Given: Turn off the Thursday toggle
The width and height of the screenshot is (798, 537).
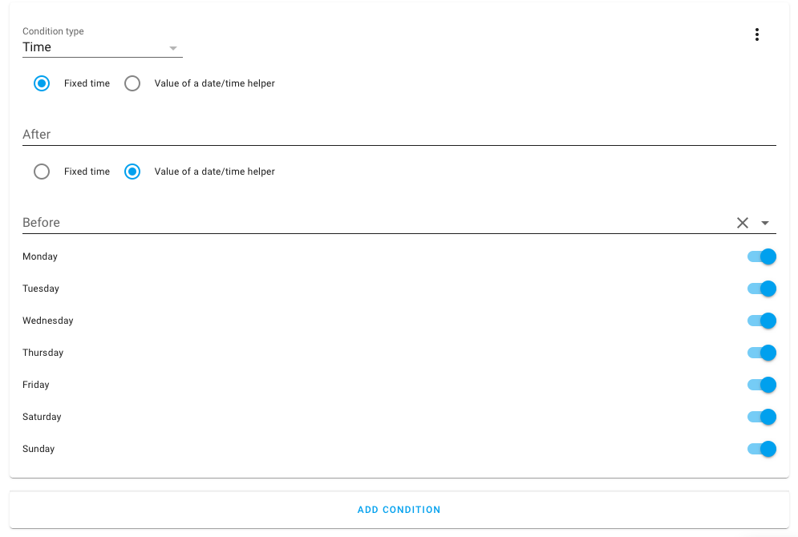Looking at the screenshot, I should click(760, 353).
